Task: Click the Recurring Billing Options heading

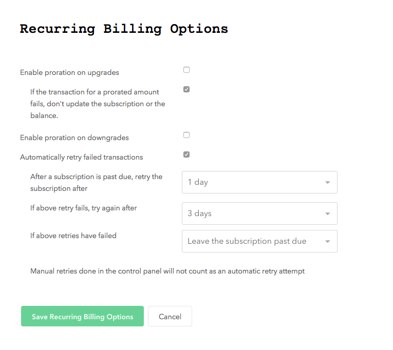Action: click(124, 29)
